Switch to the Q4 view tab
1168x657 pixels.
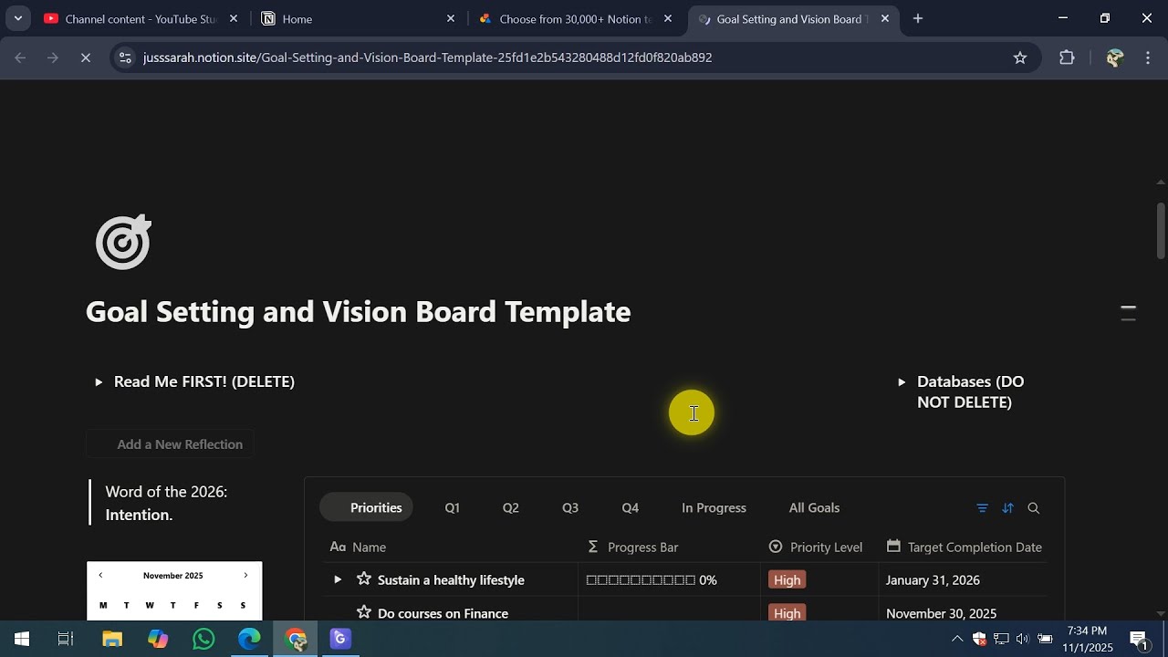coord(631,507)
